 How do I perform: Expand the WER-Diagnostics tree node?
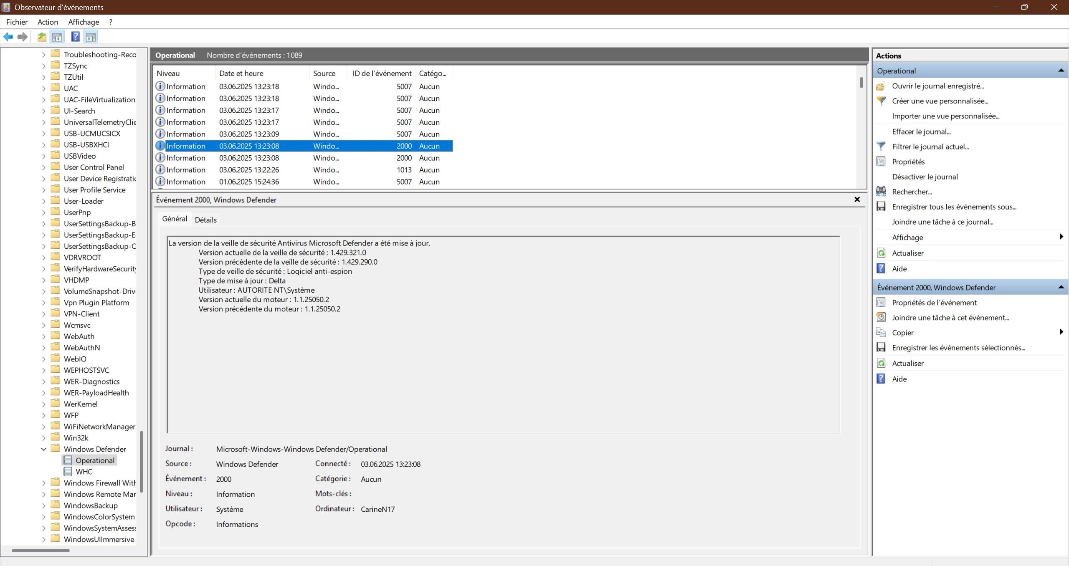(x=43, y=382)
